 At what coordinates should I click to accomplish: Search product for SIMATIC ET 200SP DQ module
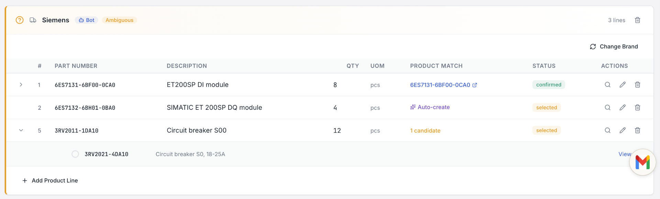coord(607,108)
